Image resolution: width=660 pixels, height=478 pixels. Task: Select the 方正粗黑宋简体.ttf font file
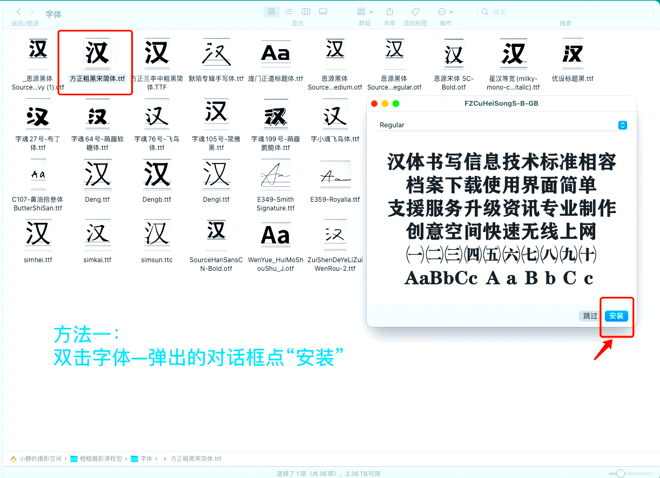click(x=97, y=60)
